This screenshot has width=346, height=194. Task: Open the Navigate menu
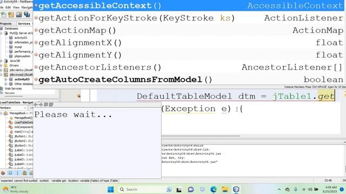[x=27, y=7]
